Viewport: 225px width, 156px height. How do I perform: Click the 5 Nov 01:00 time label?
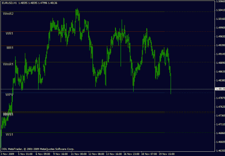pos(26,154)
